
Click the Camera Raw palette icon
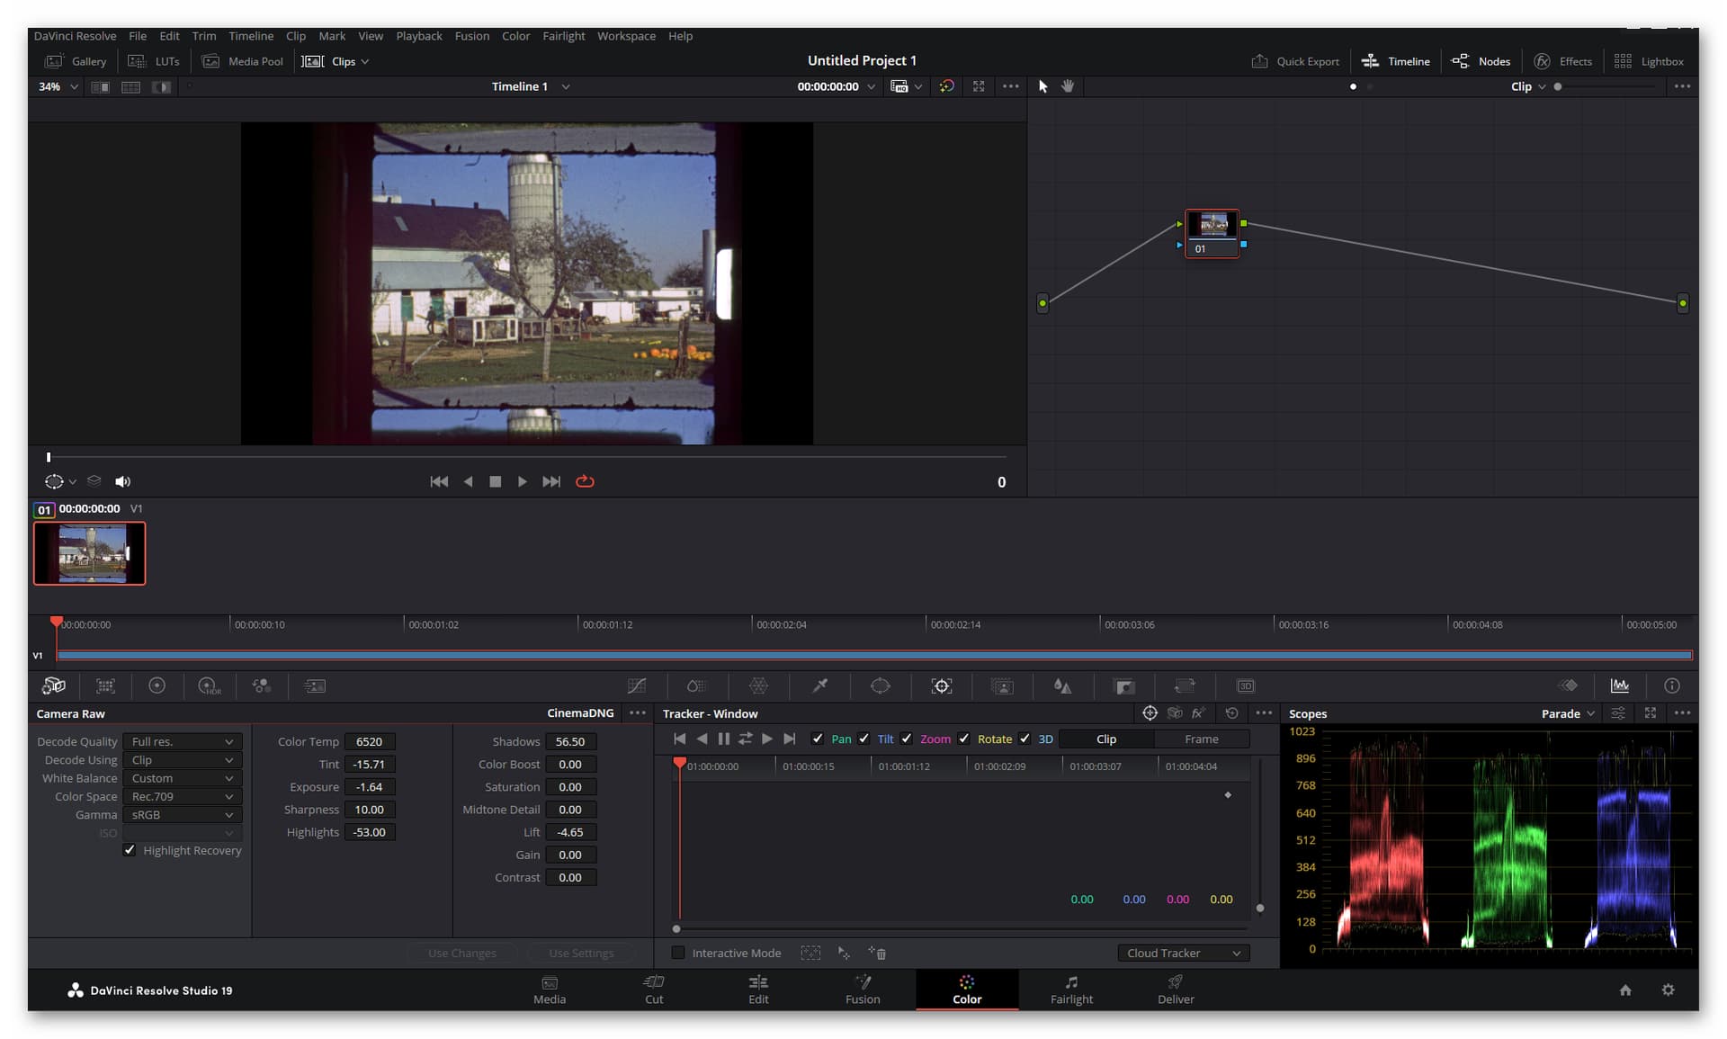pos(53,685)
